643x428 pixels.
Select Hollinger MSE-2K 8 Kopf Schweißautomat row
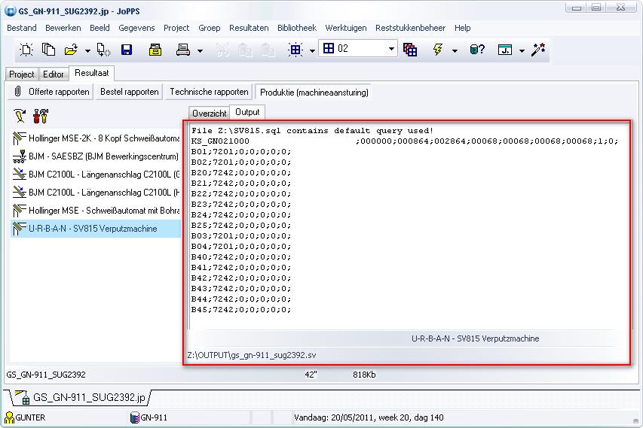click(x=96, y=138)
